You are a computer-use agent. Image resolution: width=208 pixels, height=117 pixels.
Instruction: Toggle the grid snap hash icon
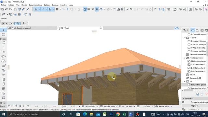tap(57, 9)
